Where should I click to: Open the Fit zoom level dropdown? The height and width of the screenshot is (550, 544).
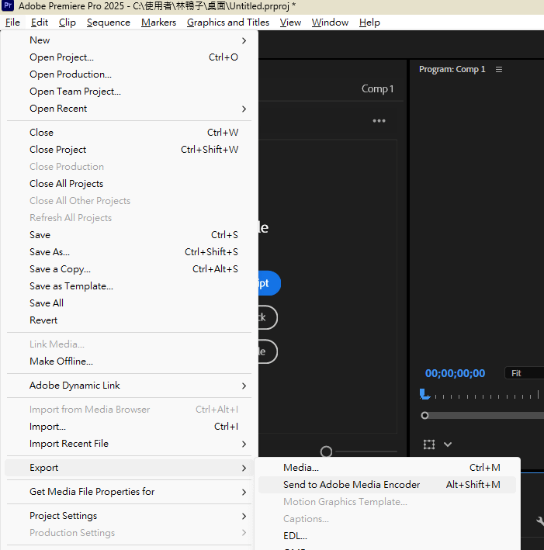click(524, 373)
